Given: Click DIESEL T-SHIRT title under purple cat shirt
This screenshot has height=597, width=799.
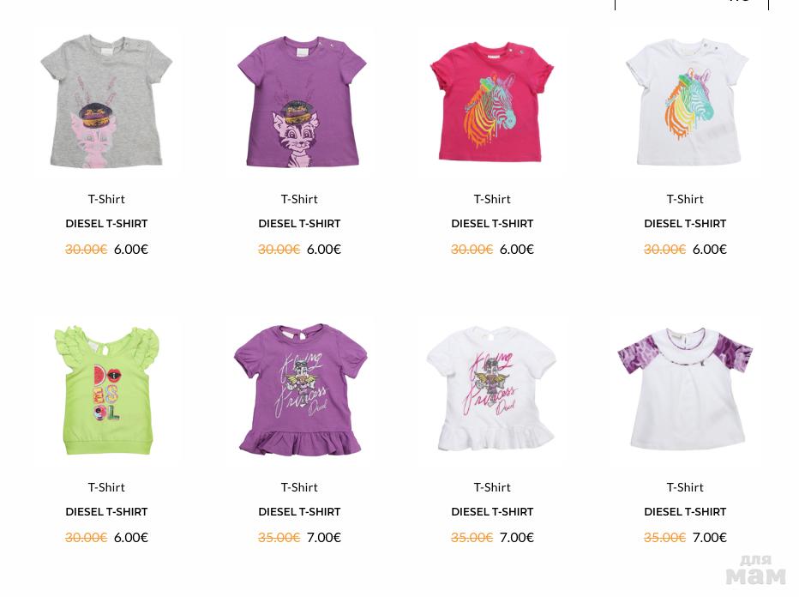Looking at the screenshot, I should pyautogui.click(x=299, y=223).
